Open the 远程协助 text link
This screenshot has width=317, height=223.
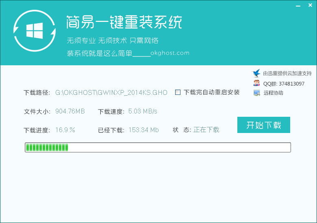point(273,93)
